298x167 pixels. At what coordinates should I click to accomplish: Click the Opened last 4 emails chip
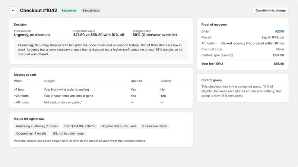pyautogui.click(x=31, y=134)
